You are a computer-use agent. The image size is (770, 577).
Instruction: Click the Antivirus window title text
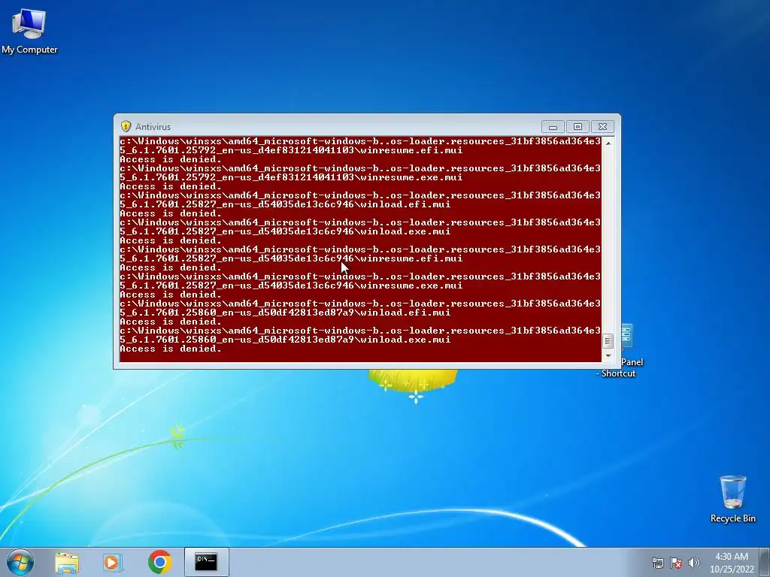[153, 126]
